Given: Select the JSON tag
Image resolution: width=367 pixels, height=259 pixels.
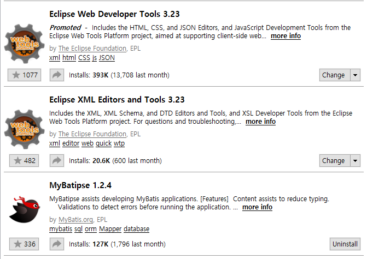Looking at the screenshot, I should (x=107, y=58).
